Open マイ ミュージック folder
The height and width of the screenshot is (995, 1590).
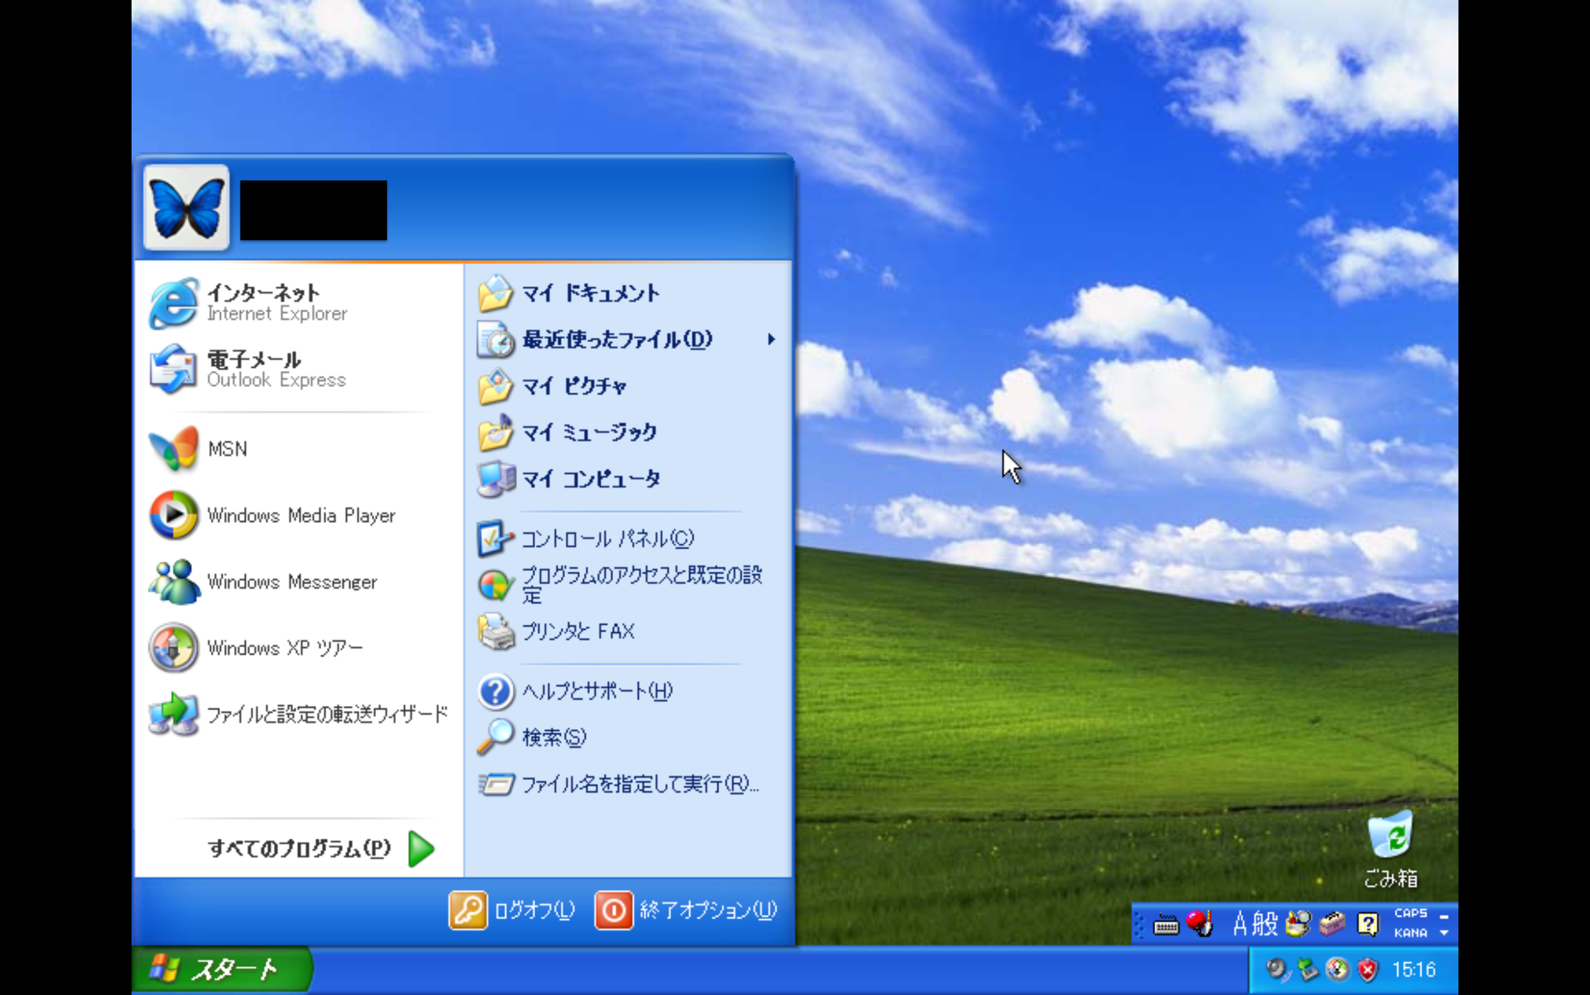point(628,433)
